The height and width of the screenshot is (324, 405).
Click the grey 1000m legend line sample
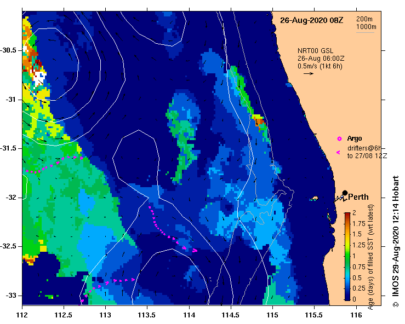365,32
